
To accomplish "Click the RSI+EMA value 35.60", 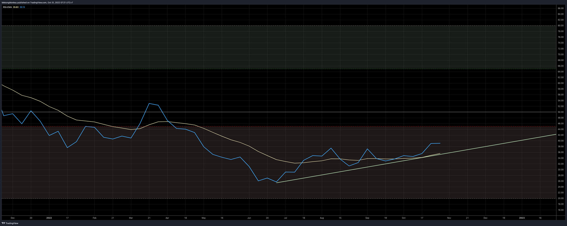I will [x=16, y=7].
